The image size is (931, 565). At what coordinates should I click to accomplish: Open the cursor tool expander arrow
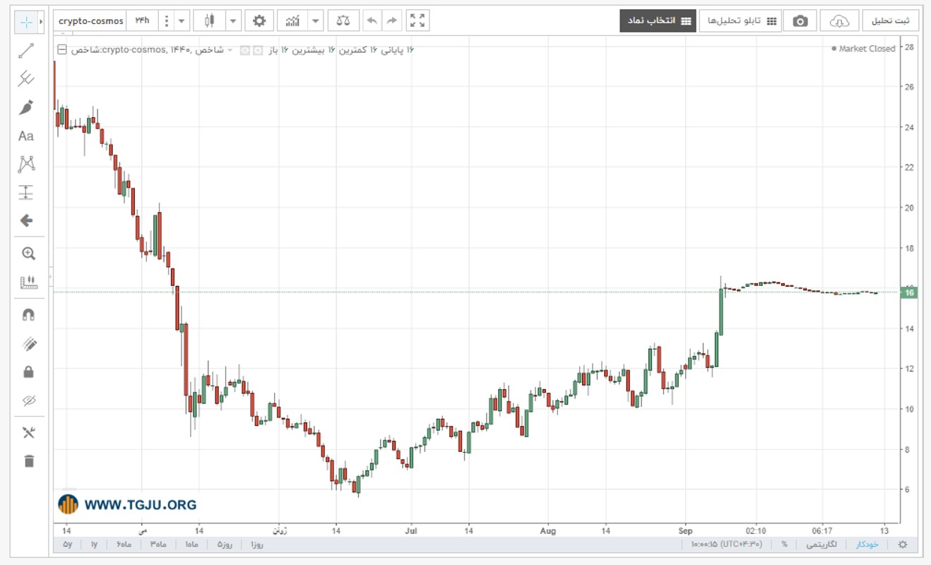(42, 21)
